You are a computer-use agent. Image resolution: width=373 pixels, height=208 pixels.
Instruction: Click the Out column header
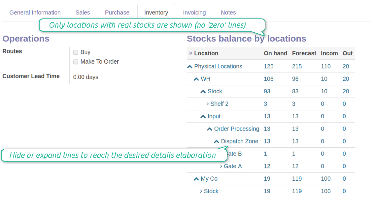pos(348,53)
